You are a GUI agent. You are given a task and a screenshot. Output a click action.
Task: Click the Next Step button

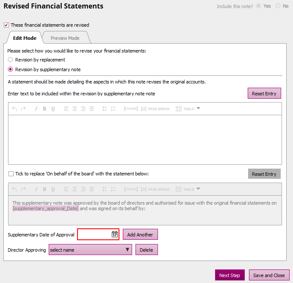point(229,275)
